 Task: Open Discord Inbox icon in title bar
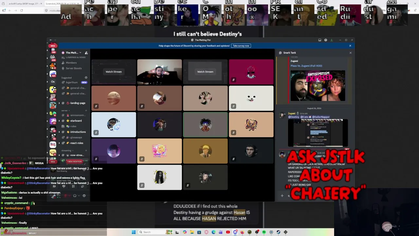tap(320, 40)
